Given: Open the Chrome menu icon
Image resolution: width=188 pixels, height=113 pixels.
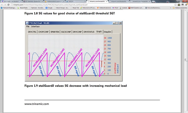Looking at the screenshot, I should [186, 5].
